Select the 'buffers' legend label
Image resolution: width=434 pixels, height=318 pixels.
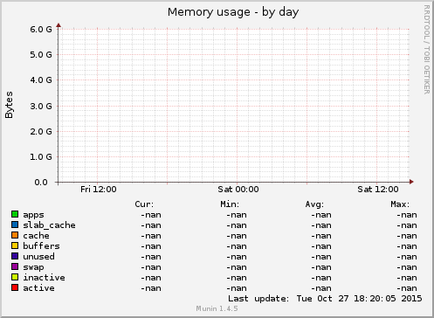(x=41, y=246)
